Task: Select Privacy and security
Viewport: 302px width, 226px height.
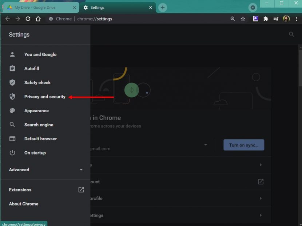Action: point(45,97)
